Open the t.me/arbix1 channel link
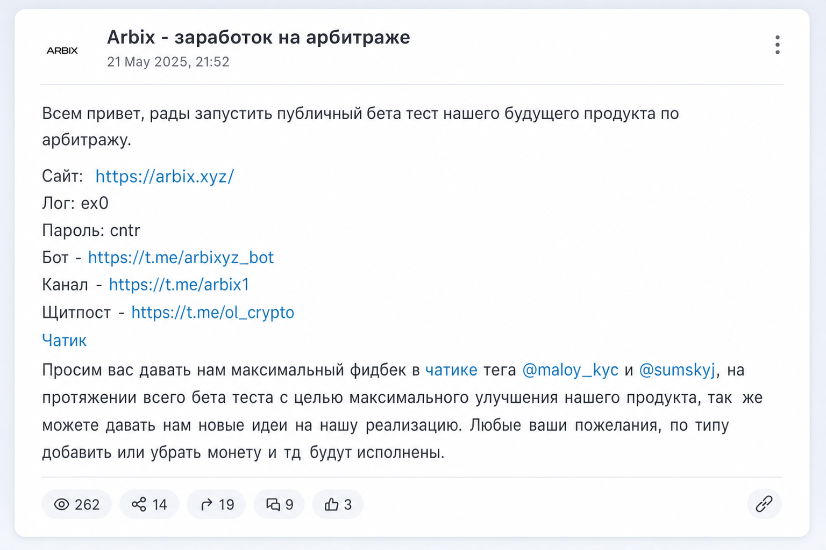Image resolution: width=826 pixels, height=550 pixels. [179, 284]
